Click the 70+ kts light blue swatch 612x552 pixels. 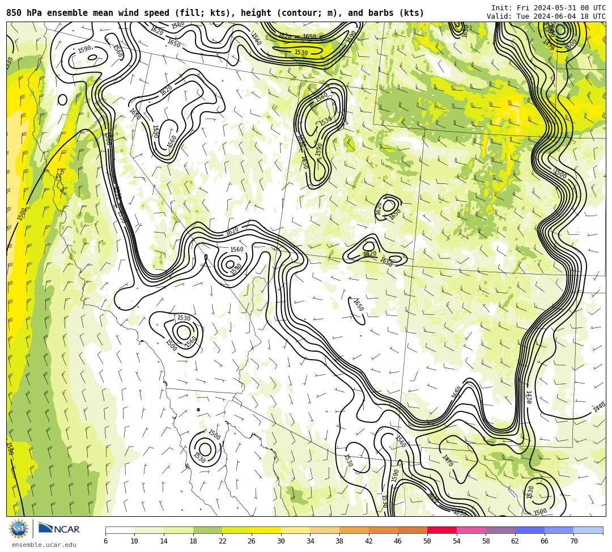[588, 530]
